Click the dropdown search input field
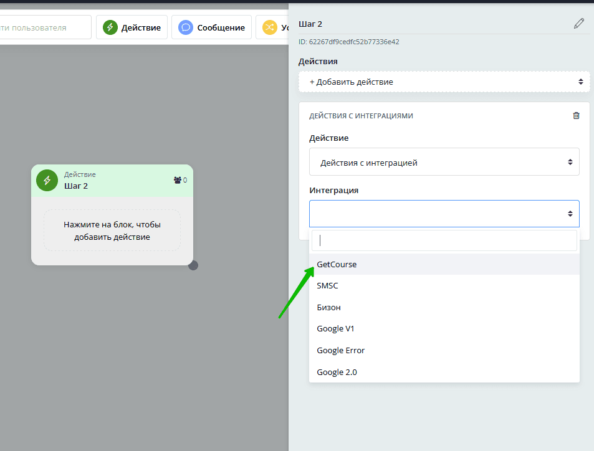 [x=444, y=241]
